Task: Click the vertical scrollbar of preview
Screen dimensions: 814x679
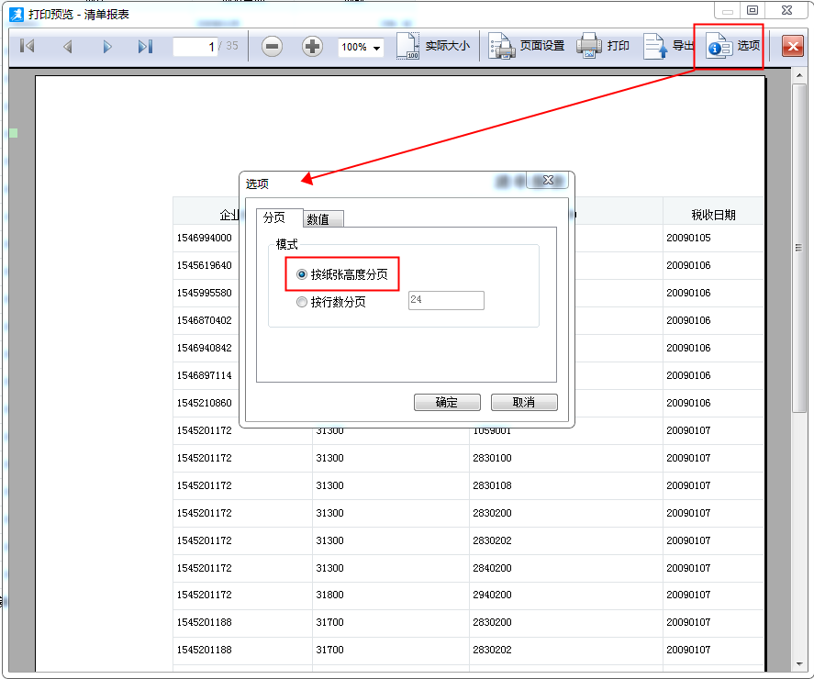Action: coord(799,248)
